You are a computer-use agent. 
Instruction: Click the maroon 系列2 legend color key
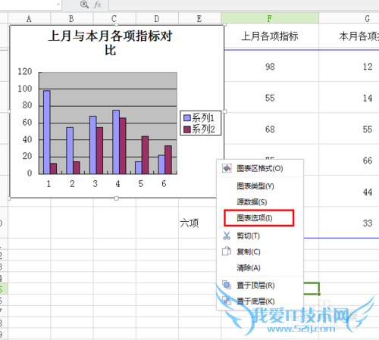(187, 129)
